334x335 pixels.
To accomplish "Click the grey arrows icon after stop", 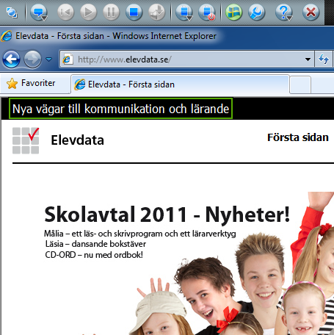I will (156, 12).
